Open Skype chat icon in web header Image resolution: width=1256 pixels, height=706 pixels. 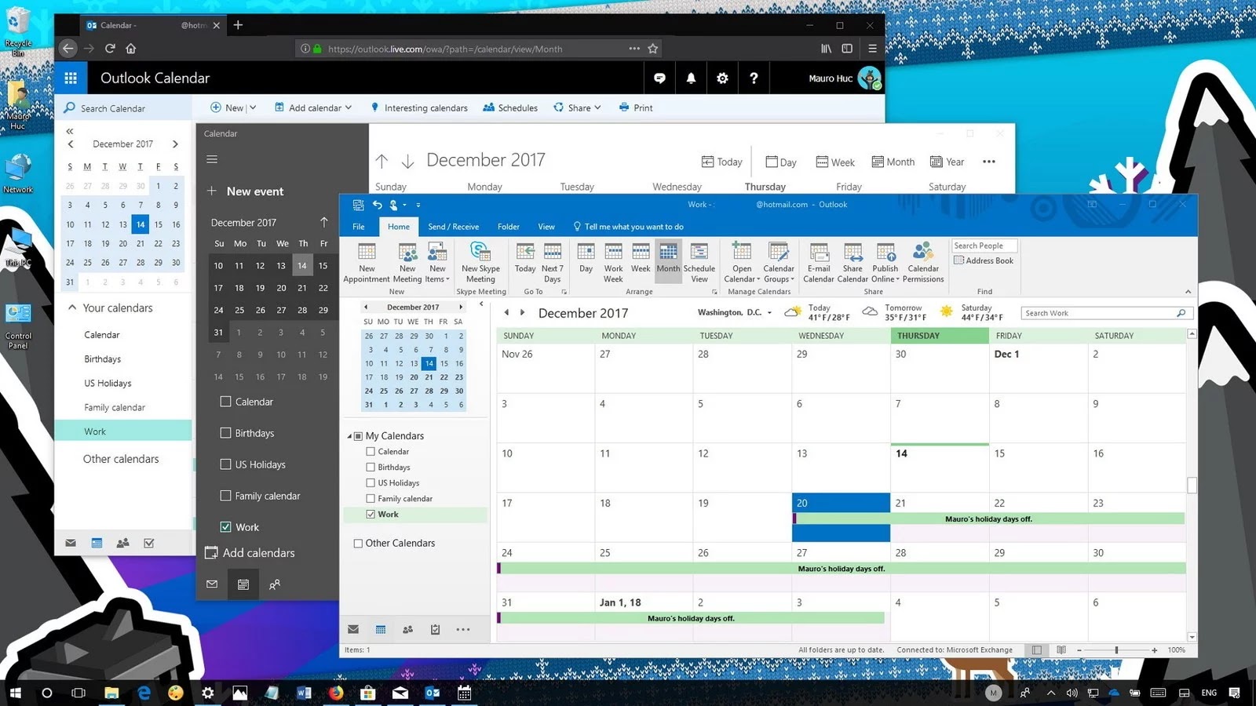[x=659, y=78]
